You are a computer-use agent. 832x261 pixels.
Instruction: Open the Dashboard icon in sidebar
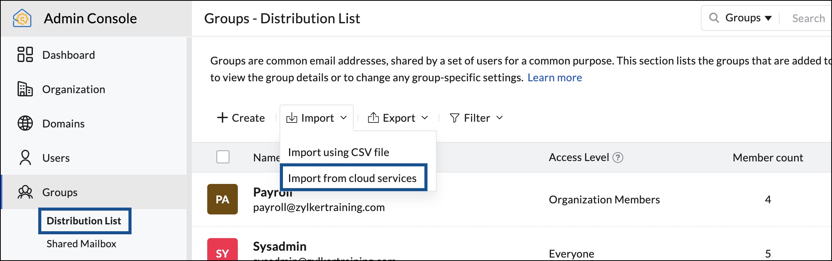pos(25,55)
